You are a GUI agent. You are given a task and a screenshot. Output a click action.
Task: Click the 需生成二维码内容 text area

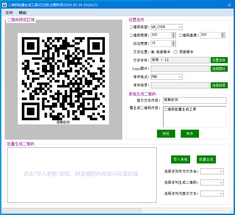(x=195, y=117)
